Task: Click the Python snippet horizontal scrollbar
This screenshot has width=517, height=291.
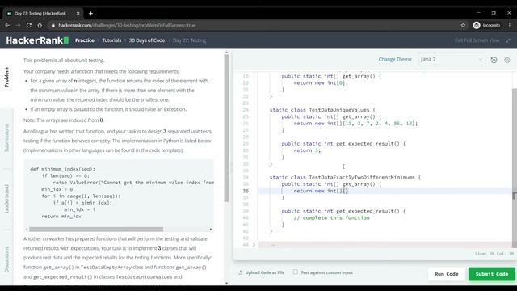Action: pyautogui.click(x=96, y=230)
